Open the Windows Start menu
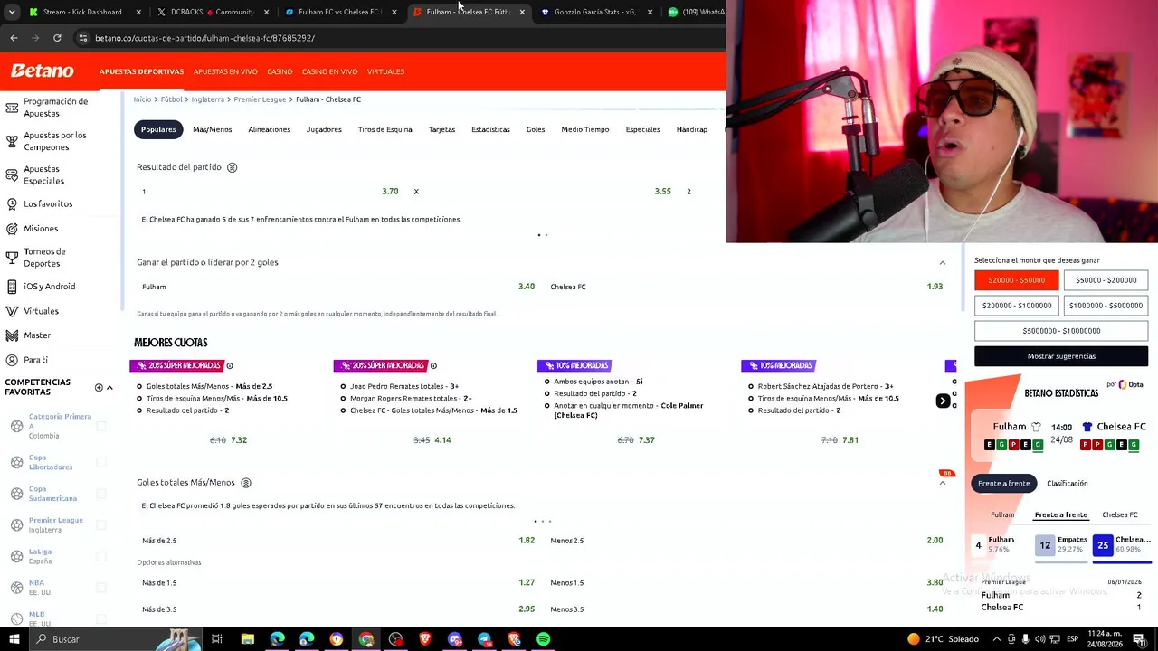Viewport: 1158px width, 651px height. [14, 639]
